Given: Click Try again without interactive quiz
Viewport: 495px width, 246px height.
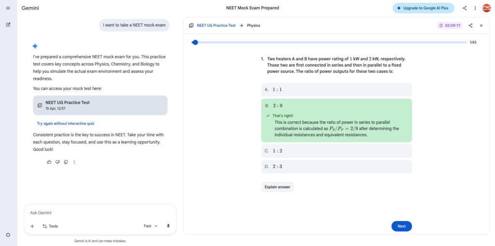Looking at the screenshot, I should 66,123.
